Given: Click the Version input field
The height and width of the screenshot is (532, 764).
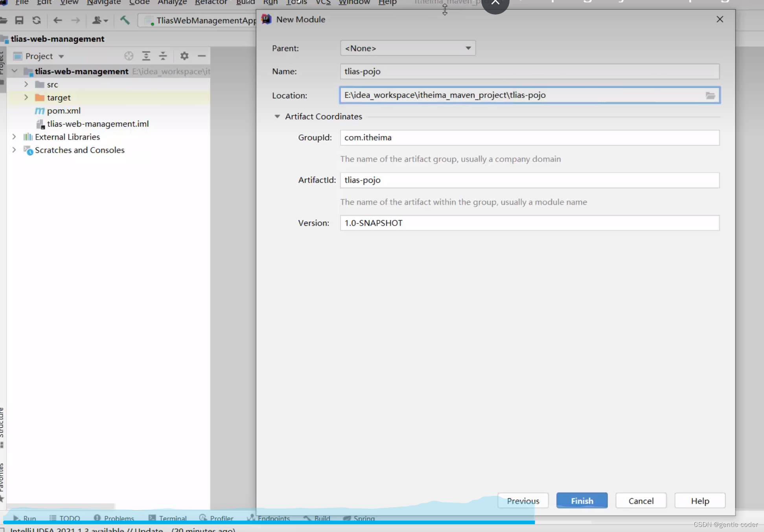Looking at the screenshot, I should (530, 223).
